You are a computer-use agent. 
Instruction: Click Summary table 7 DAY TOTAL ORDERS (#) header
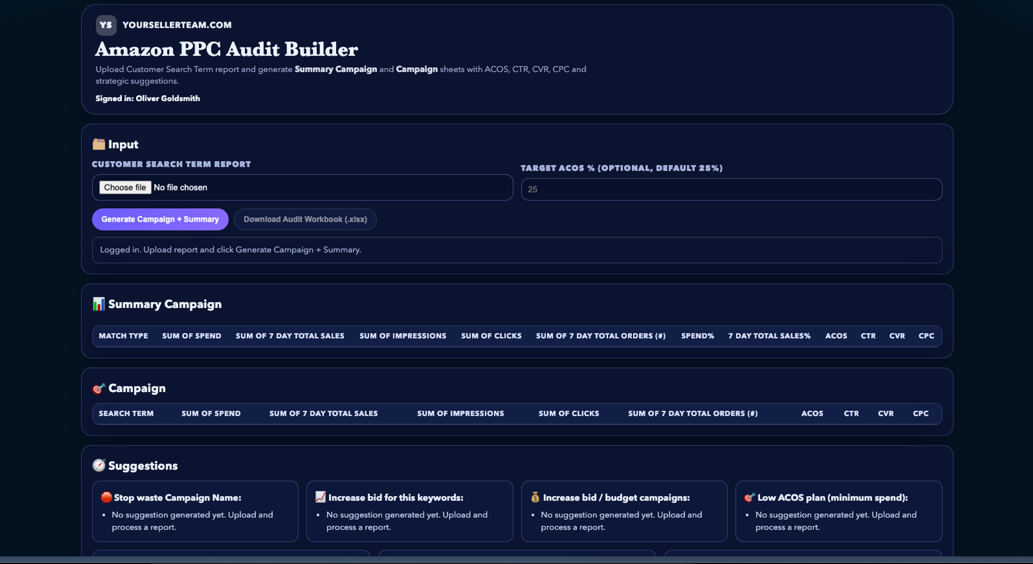(601, 336)
